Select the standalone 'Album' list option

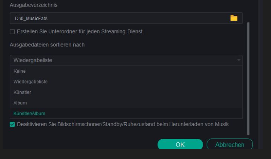point(20,103)
